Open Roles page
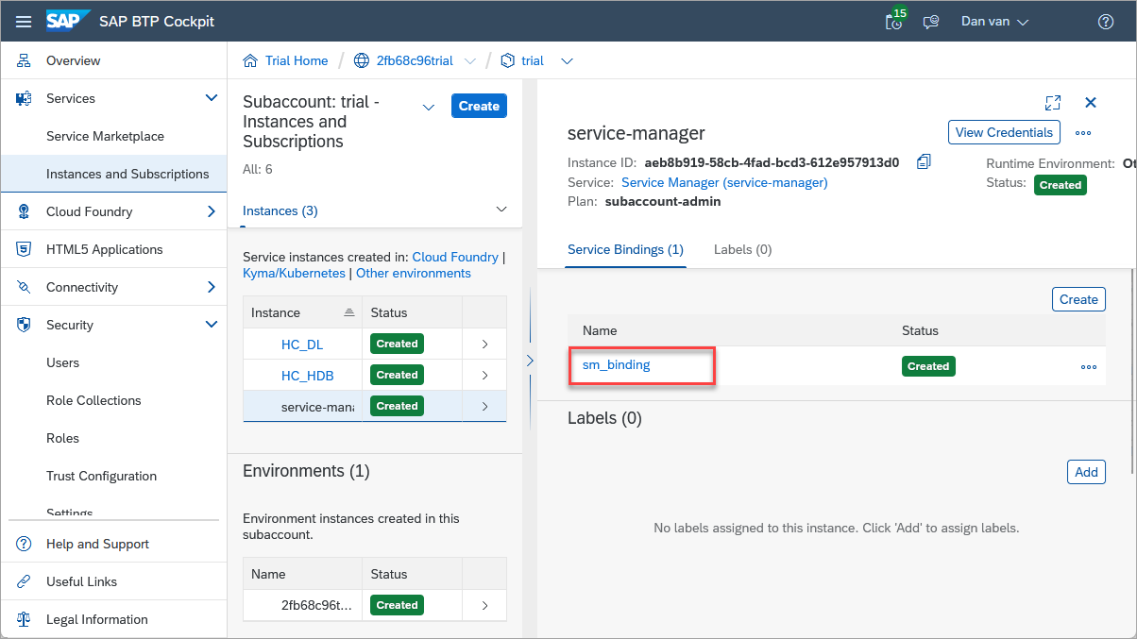Screen dimensions: 1137x639 click(63, 438)
